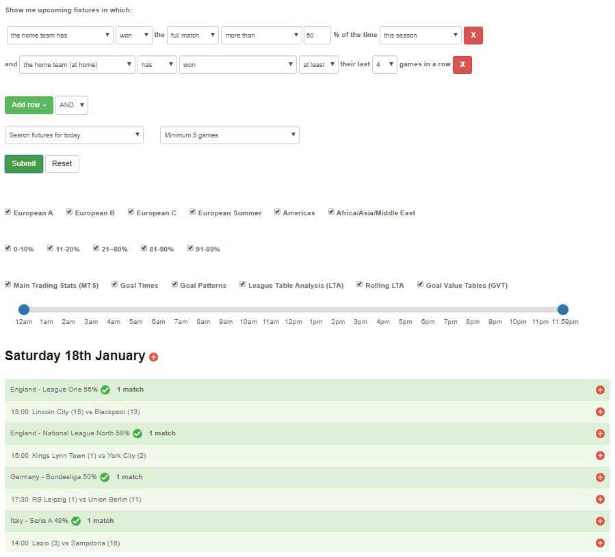
Task: Expand England National League North plus icon
Action: (600, 433)
